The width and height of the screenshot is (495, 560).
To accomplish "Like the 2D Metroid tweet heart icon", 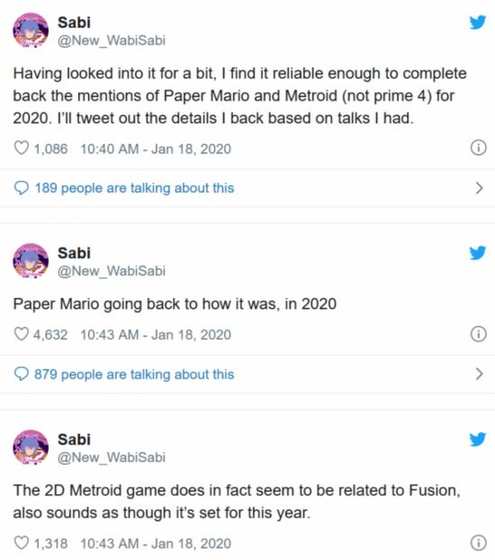I will [x=21, y=543].
